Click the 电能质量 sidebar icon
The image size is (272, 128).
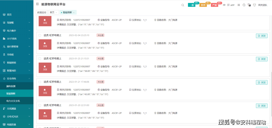pos(4,125)
